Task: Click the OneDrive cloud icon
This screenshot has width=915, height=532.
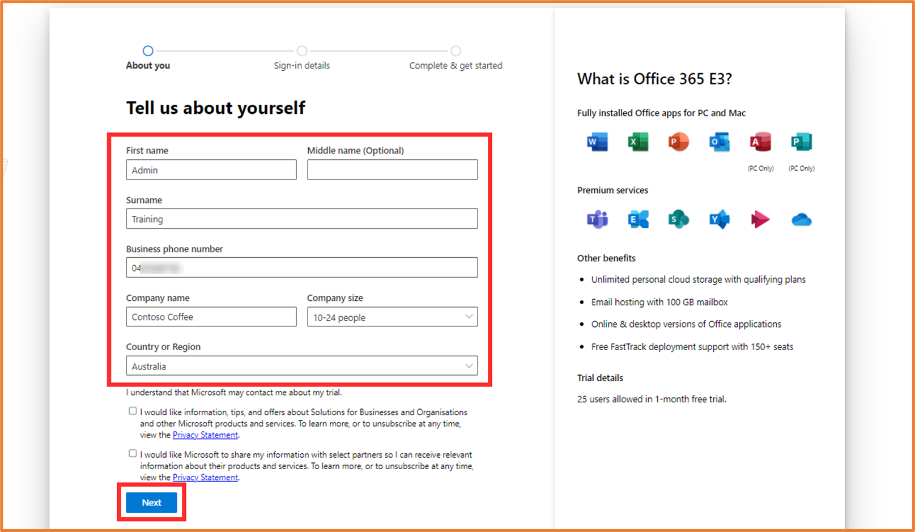Action: click(801, 220)
